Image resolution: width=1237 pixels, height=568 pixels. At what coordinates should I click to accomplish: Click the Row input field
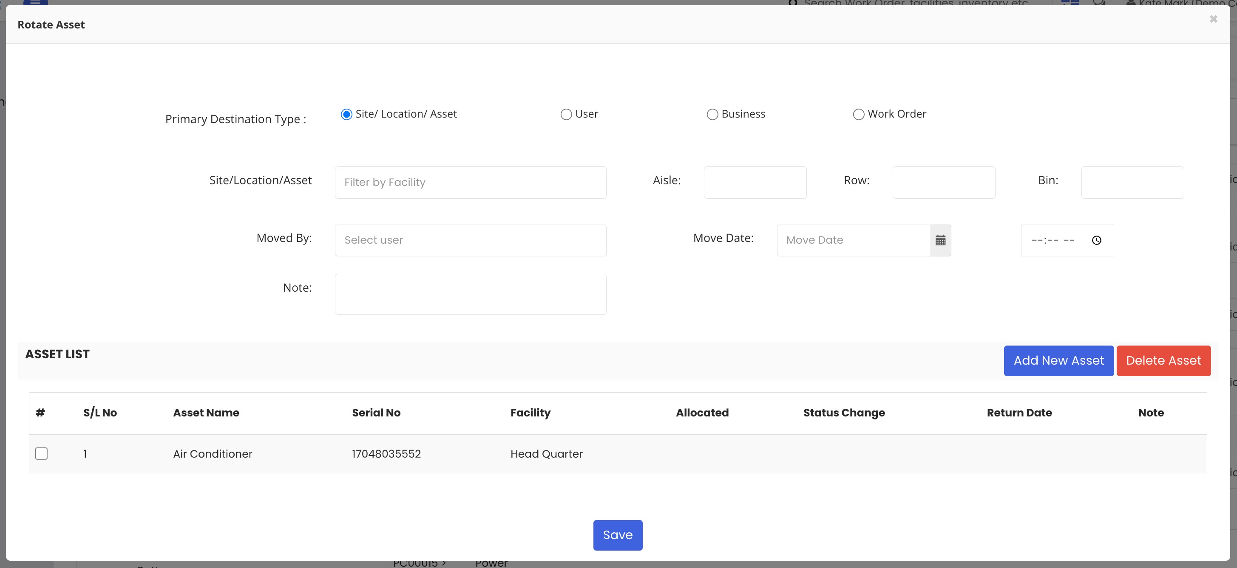[943, 182]
